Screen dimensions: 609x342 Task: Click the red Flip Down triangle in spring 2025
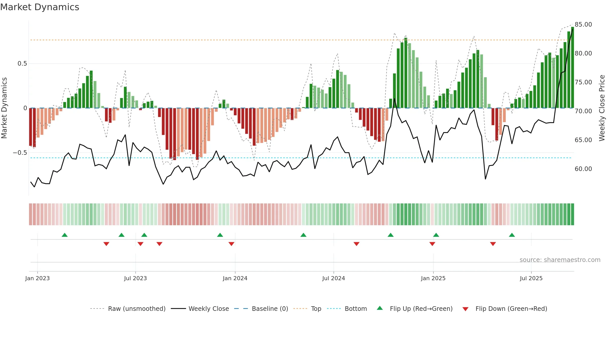[x=493, y=244]
